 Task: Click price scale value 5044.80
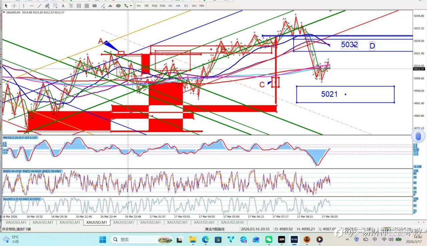pos(419,16)
